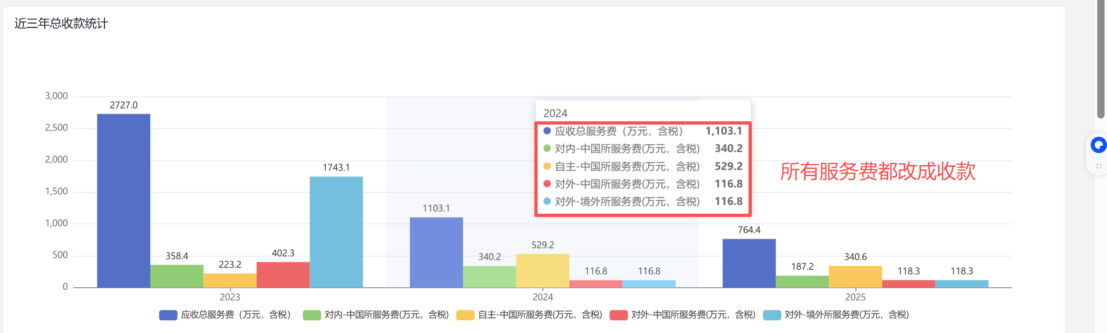1107x333 pixels.
Task: Select the 2025 yellow bar labeled 340.6
Action: 855,277
